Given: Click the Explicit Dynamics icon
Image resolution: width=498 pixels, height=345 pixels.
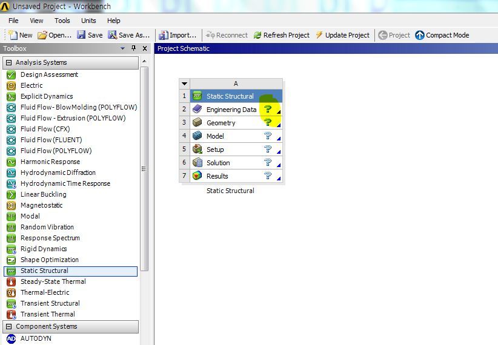Looking at the screenshot, I should pos(11,96).
